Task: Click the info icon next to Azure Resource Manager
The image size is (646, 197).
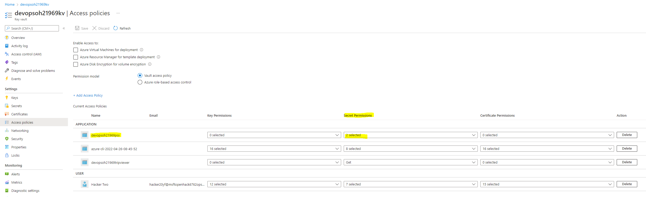Action: pos(158,57)
